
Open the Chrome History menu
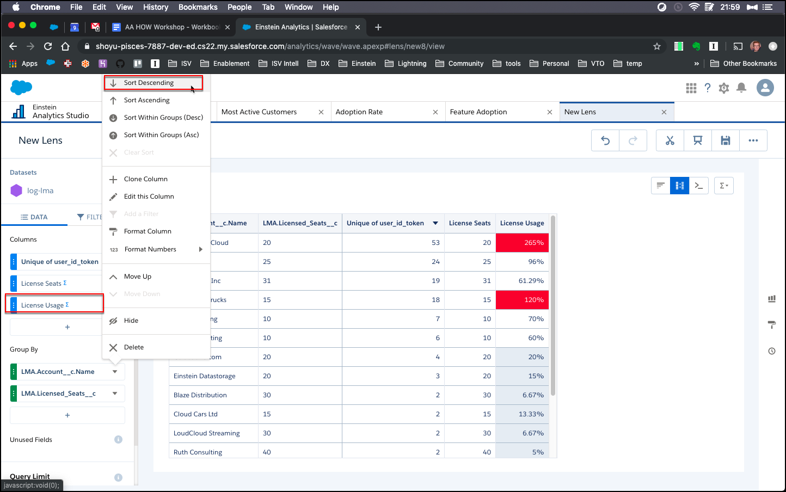156,7
